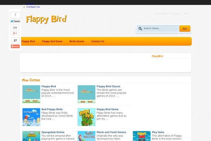This screenshot has width=211, height=141.
Task: Open the Happy Bird Game title link
Action: coord(108,109)
